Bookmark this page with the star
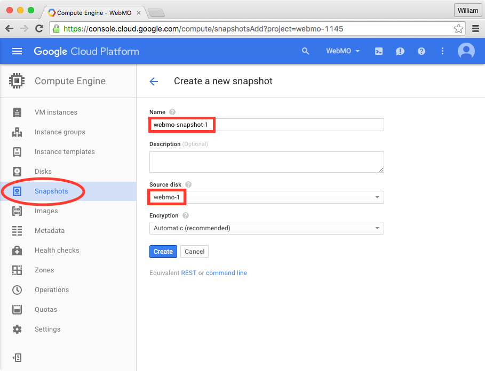The image size is (485, 371). [x=458, y=29]
